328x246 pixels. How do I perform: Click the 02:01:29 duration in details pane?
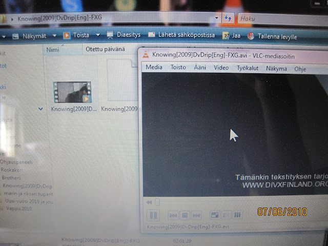182,241
